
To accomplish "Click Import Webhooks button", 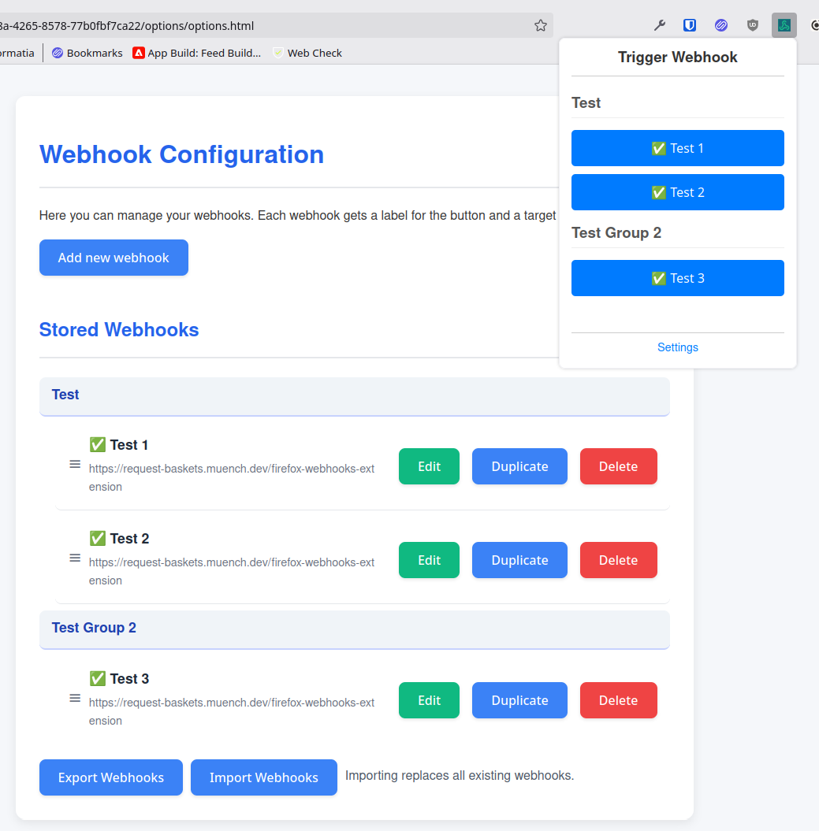I will click(x=263, y=777).
